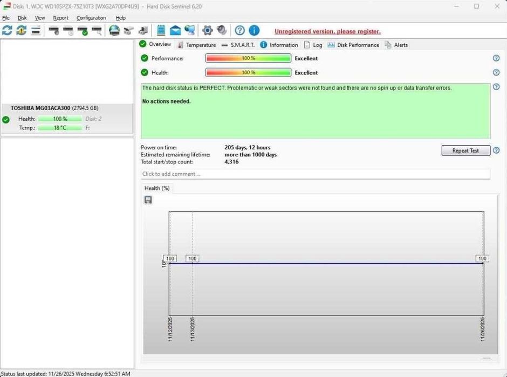Click the help icon beside Performance row
The image size is (507, 377).
(496, 58)
